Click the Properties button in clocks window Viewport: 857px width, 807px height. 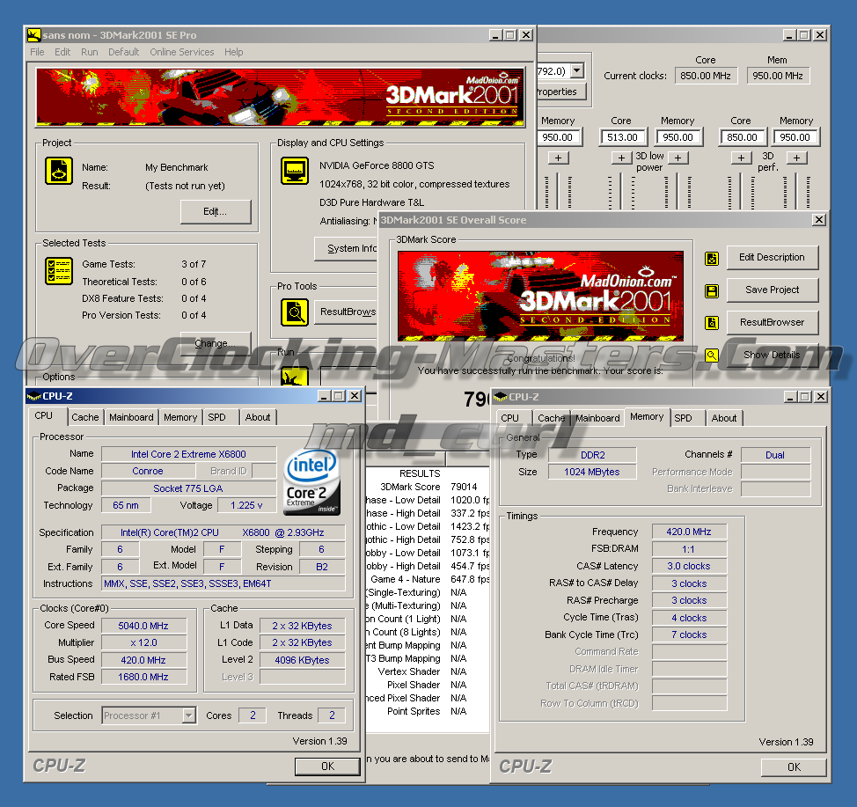click(x=562, y=92)
